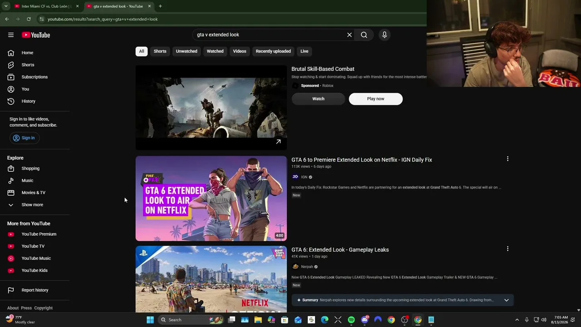Open the GTA 6 Extended Look IGN thumbnail
Screen dimensions: 581x327
point(211,198)
